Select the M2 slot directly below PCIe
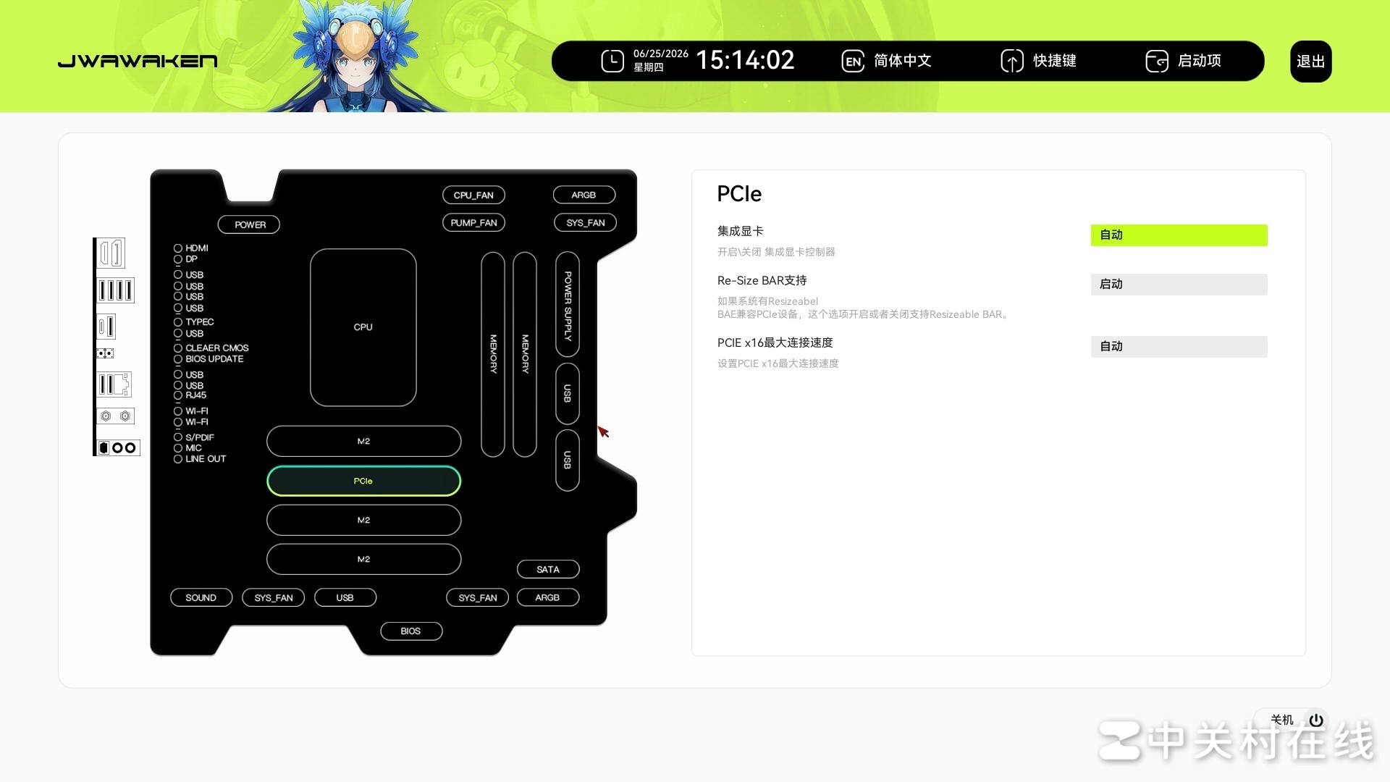Screen dimensions: 1390x782 pyautogui.click(x=363, y=520)
